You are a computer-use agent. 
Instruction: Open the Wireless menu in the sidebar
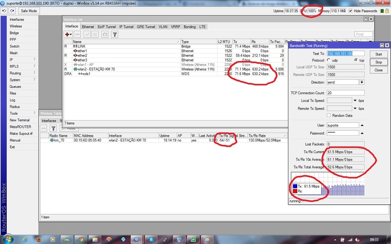pos(16,26)
